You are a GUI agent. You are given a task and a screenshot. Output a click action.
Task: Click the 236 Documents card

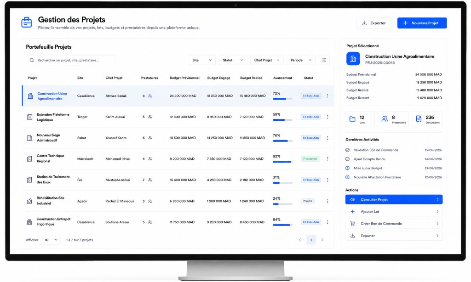427,119
